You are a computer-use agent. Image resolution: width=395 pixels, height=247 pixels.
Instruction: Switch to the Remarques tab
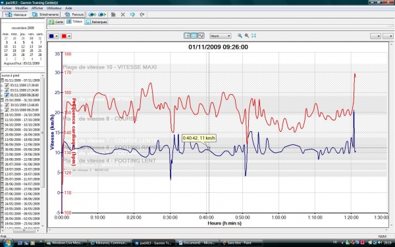point(97,22)
